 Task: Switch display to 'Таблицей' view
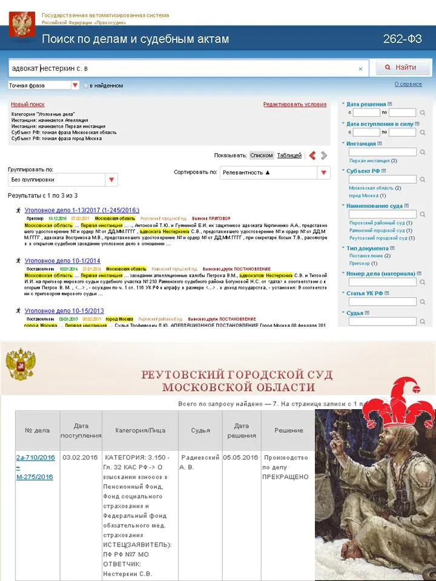click(289, 156)
